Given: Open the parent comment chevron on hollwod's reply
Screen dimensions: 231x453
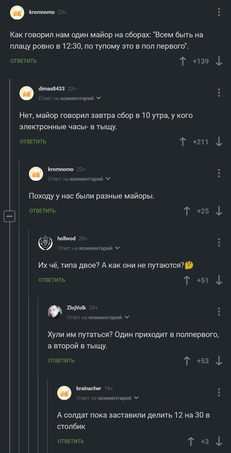Looking at the screenshot, I should point(118,248).
